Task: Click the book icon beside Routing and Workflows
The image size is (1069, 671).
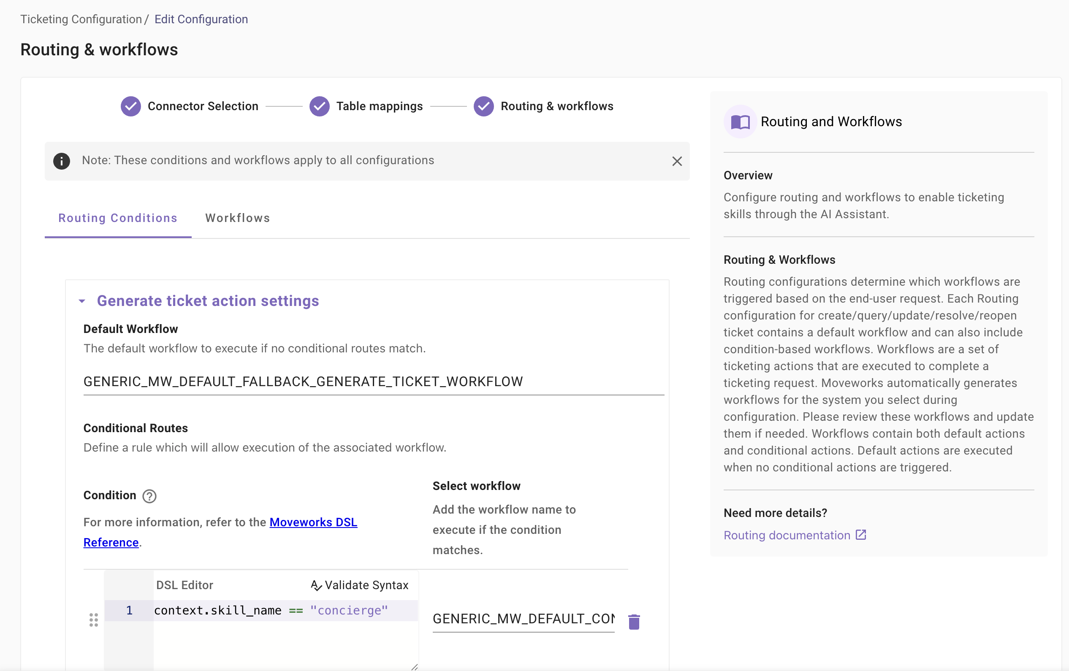Action: (740, 122)
